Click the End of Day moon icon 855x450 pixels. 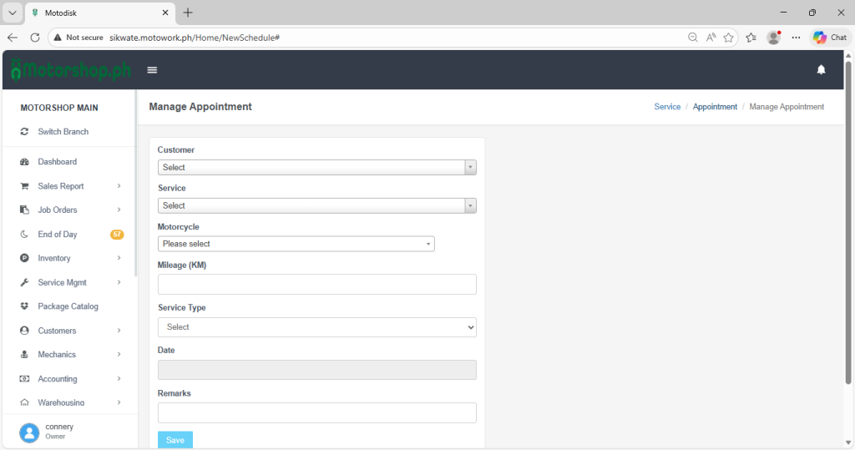[25, 235]
